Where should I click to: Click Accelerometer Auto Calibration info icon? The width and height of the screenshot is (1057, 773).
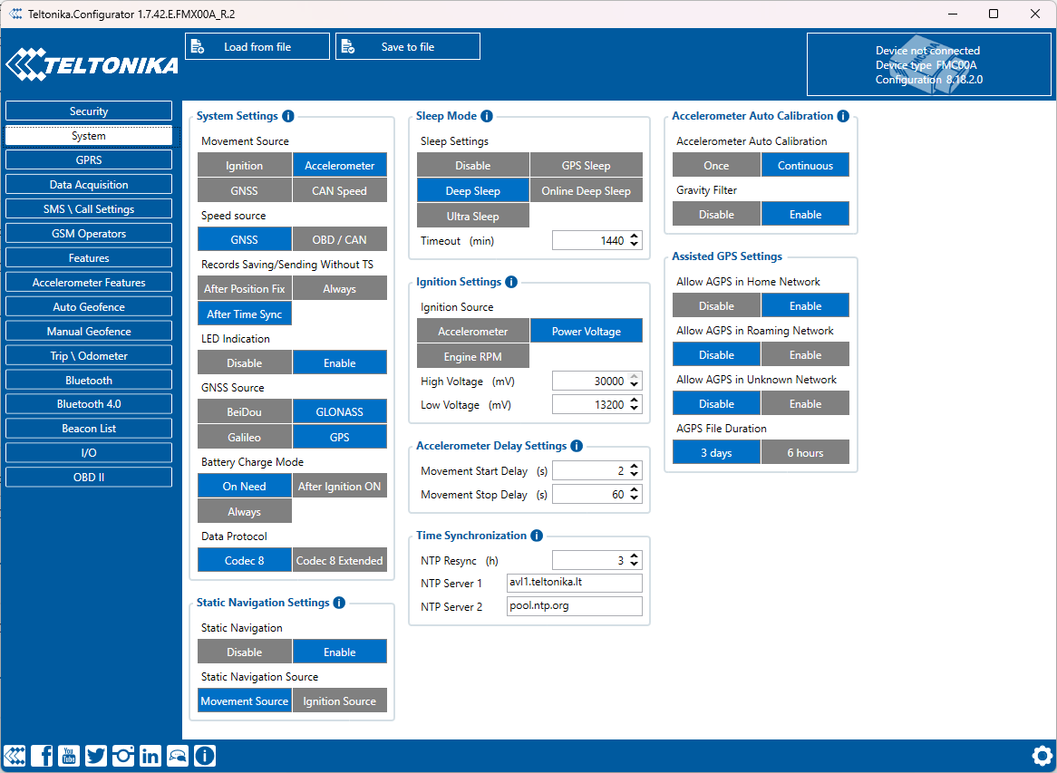(843, 116)
